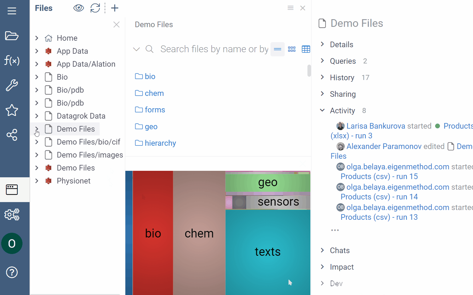The height and width of the screenshot is (295, 473).
Task: Open the Help panel with question mark icon
Action: pos(12,272)
